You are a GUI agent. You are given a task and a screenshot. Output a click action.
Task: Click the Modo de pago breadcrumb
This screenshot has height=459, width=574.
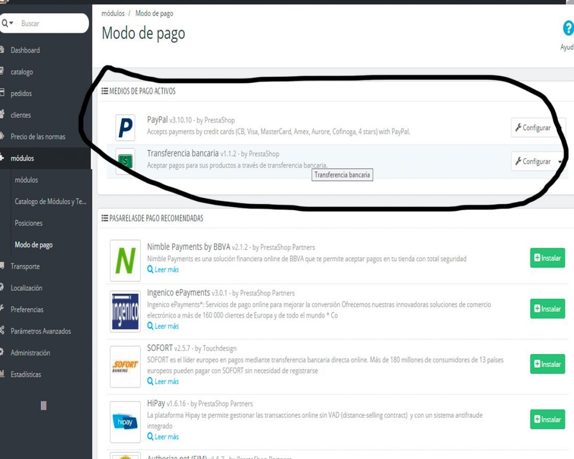click(154, 13)
